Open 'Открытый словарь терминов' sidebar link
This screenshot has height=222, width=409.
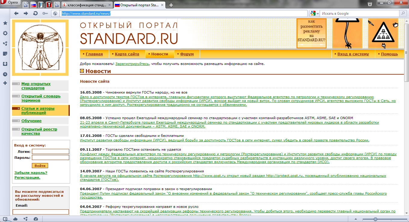pos(41,98)
